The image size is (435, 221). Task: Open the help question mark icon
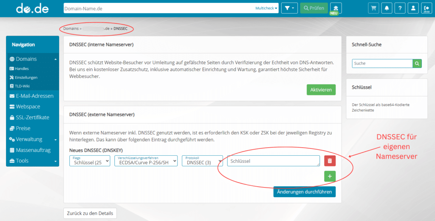click(400, 8)
